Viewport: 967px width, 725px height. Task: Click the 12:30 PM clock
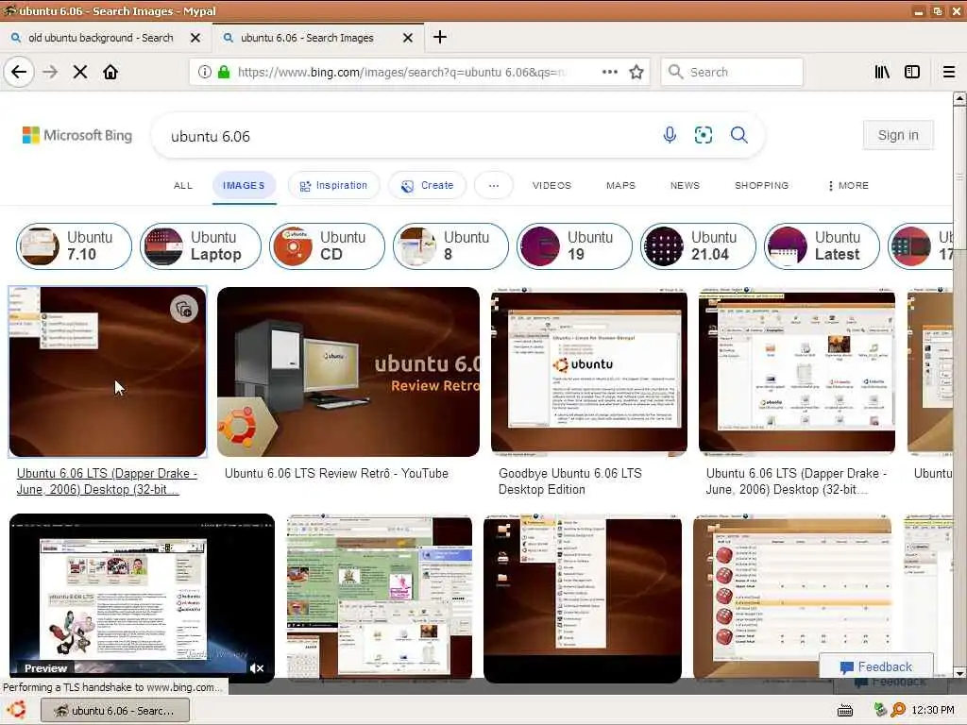pyautogui.click(x=932, y=710)
